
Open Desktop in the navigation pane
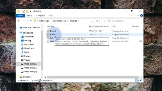[x=28, y=40]
